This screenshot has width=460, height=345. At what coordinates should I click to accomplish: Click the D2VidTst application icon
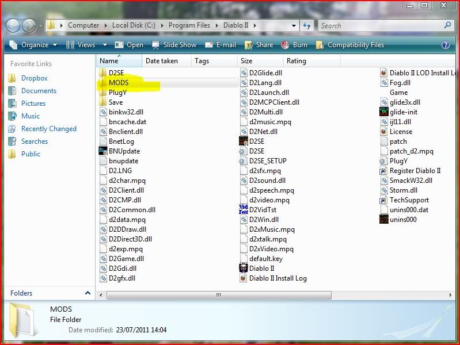pos(244,209)
